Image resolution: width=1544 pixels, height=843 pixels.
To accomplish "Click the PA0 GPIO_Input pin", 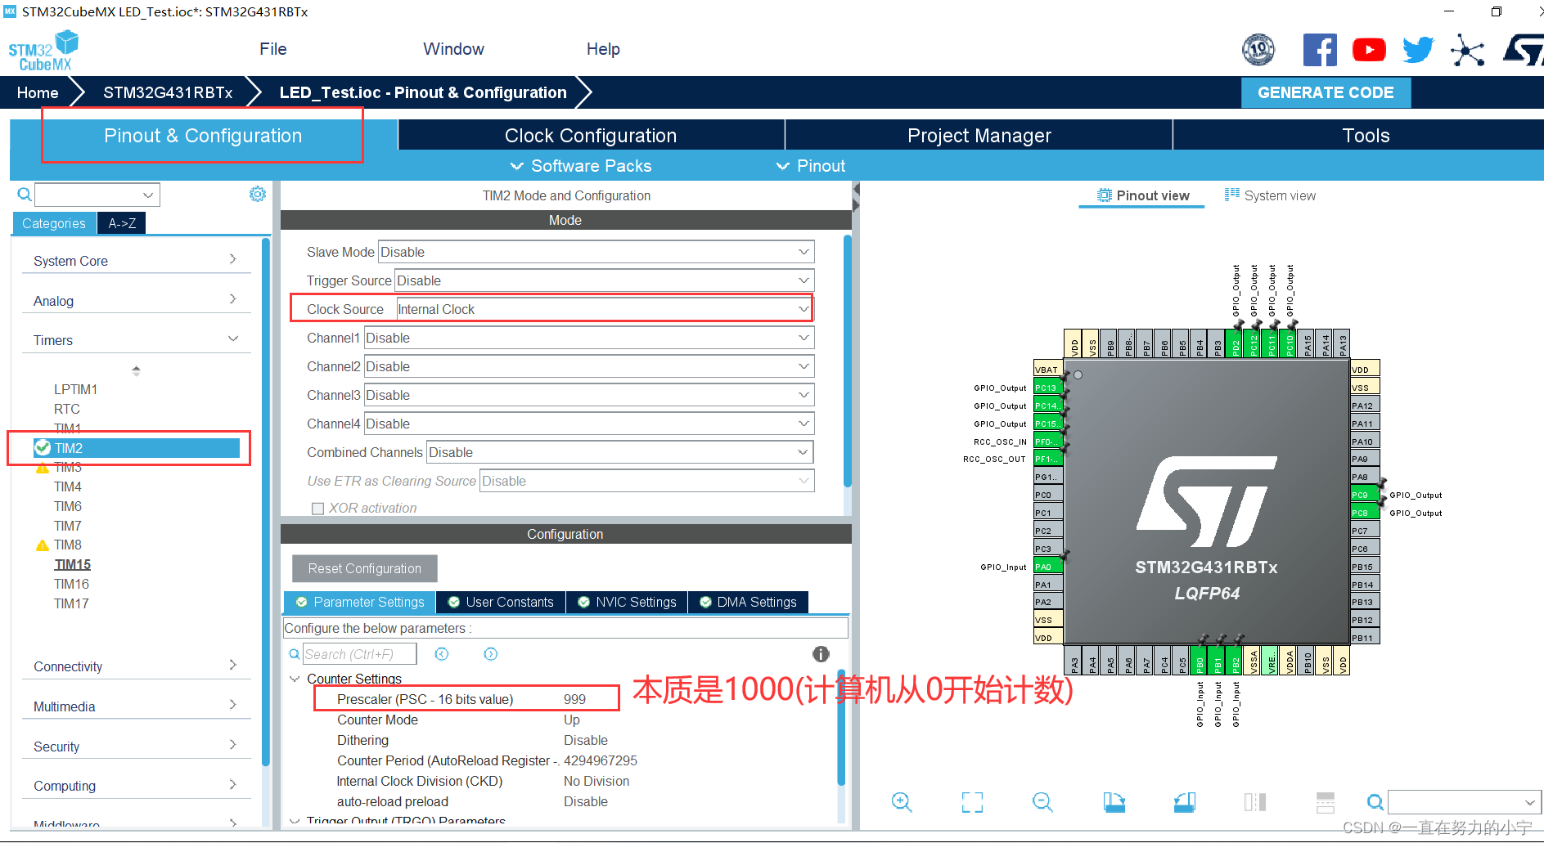I will [x=1048, y=567].
